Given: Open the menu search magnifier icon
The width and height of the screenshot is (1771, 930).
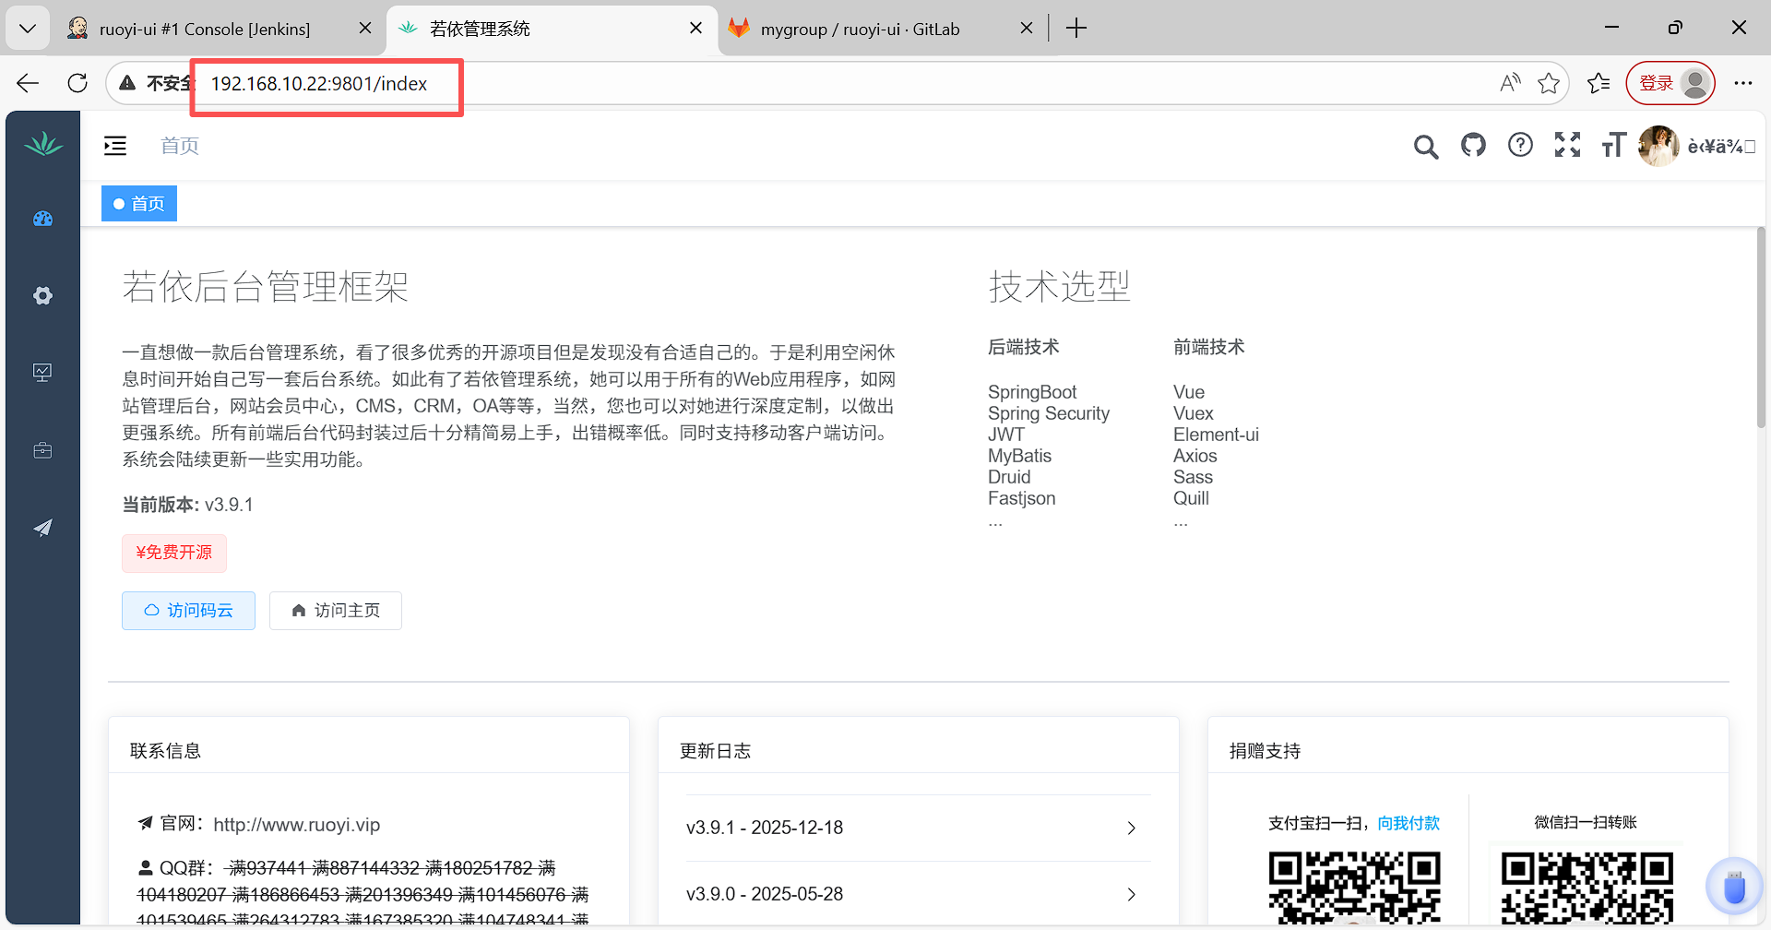Looking at the screenshot, I should [x=1426, y=147].
